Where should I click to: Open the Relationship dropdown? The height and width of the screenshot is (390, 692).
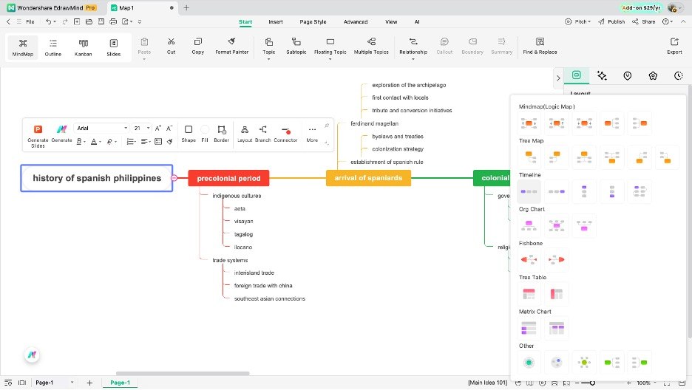(413, 59)
